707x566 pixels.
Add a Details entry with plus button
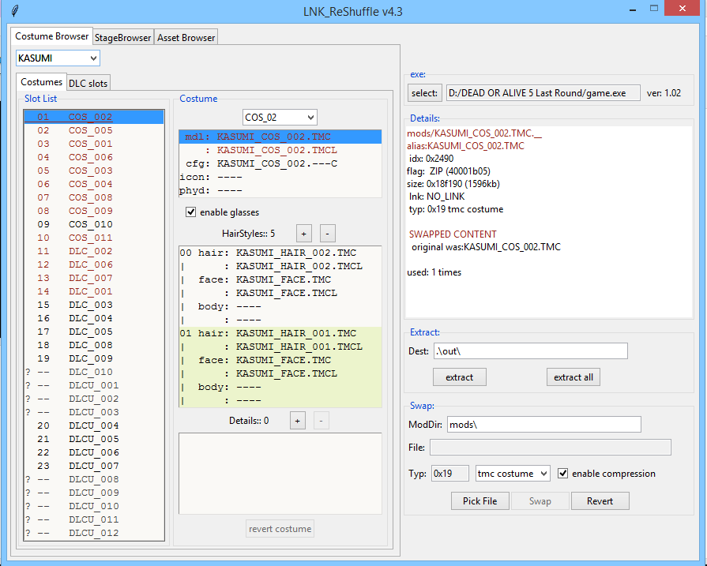point(298,420)
